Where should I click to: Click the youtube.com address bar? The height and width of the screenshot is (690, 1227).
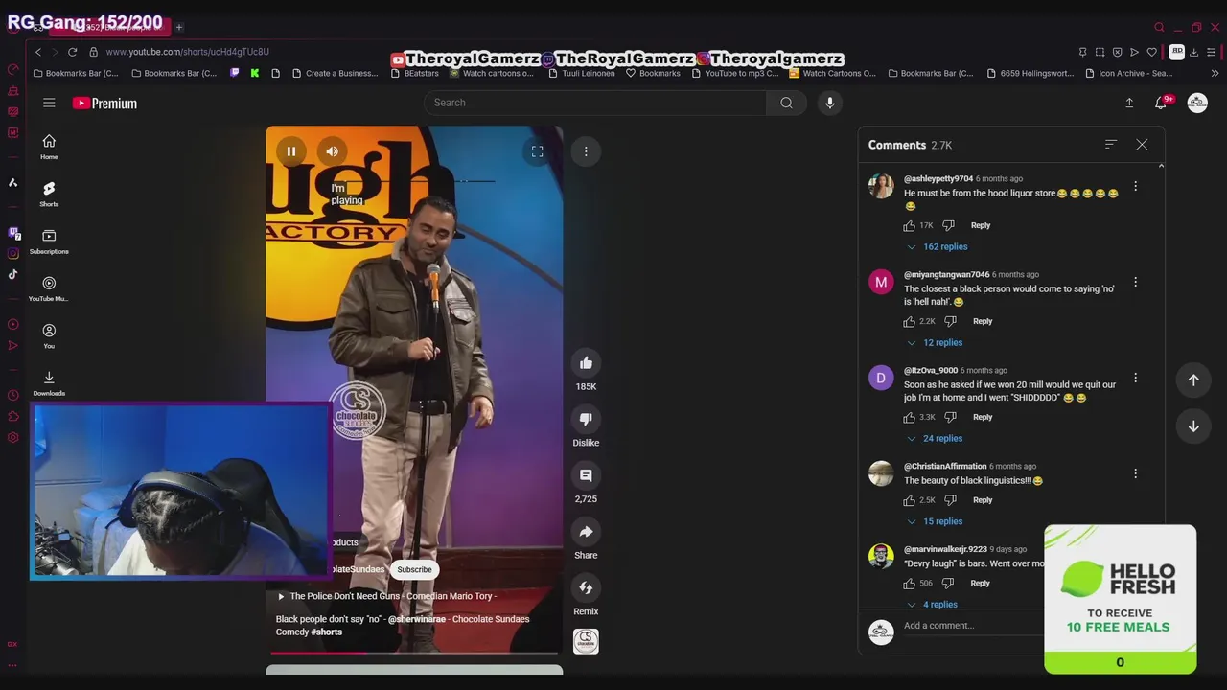(188, 52)
